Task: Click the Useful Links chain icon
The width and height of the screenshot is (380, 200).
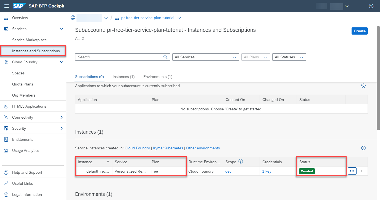Action: pyautogui.click(x=6, y=183)
